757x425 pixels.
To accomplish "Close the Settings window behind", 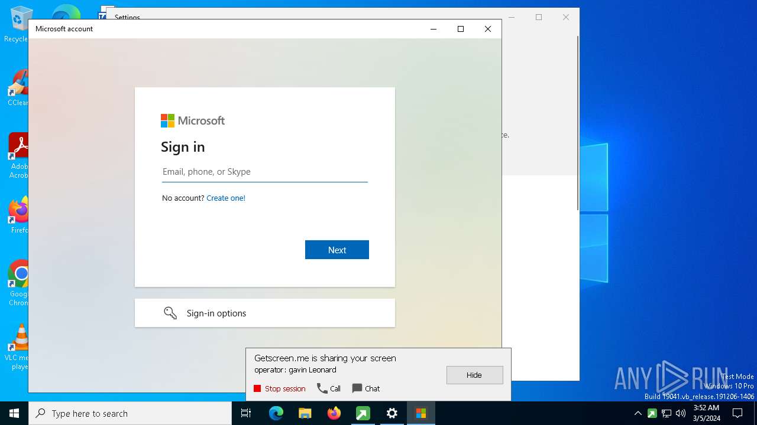I will tap(566, 17).
